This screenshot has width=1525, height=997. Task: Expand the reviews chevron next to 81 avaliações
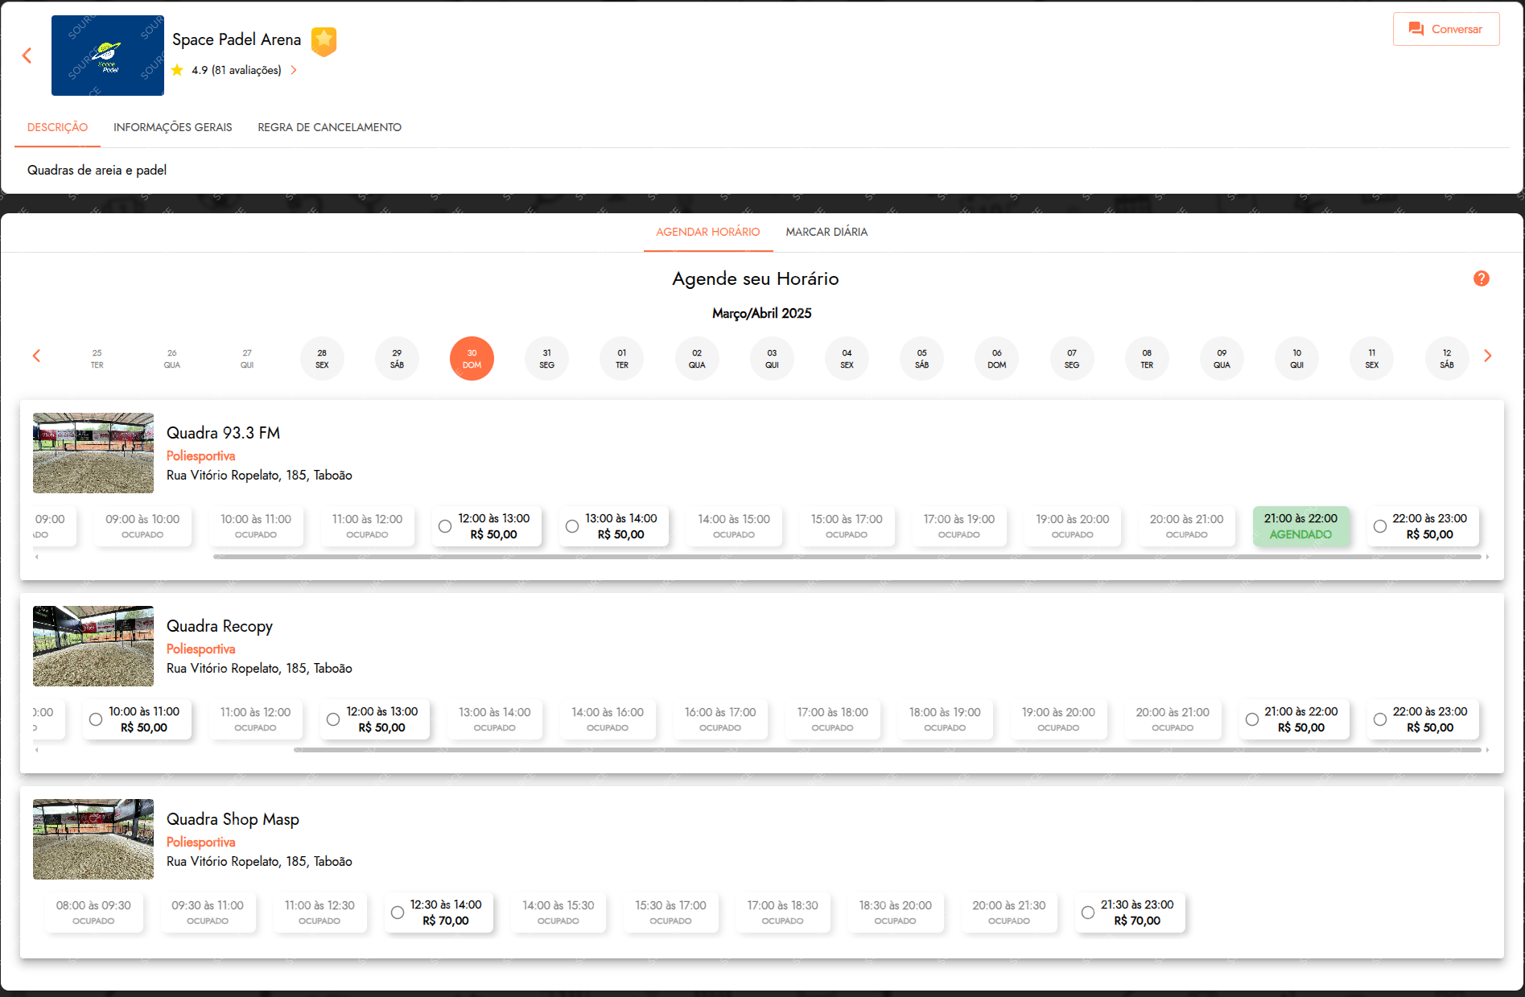294,70
